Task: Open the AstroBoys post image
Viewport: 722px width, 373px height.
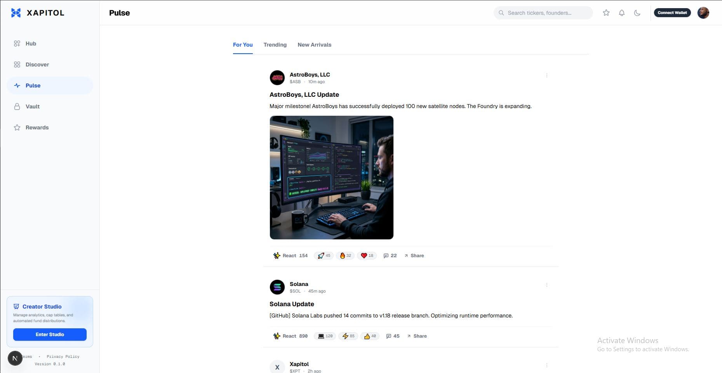Action: click(331, 178)
